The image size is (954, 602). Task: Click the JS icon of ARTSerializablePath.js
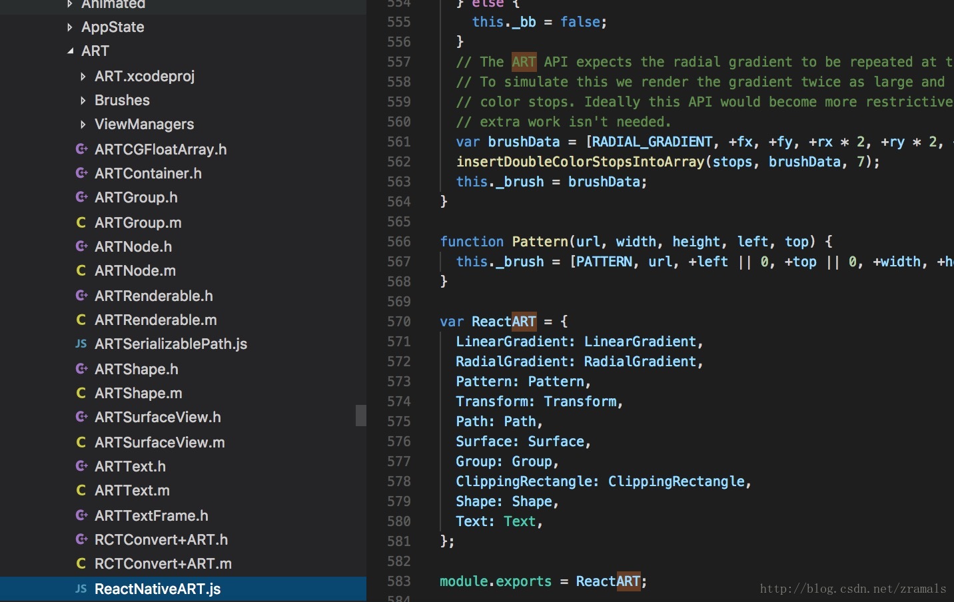tap(81, 344)
